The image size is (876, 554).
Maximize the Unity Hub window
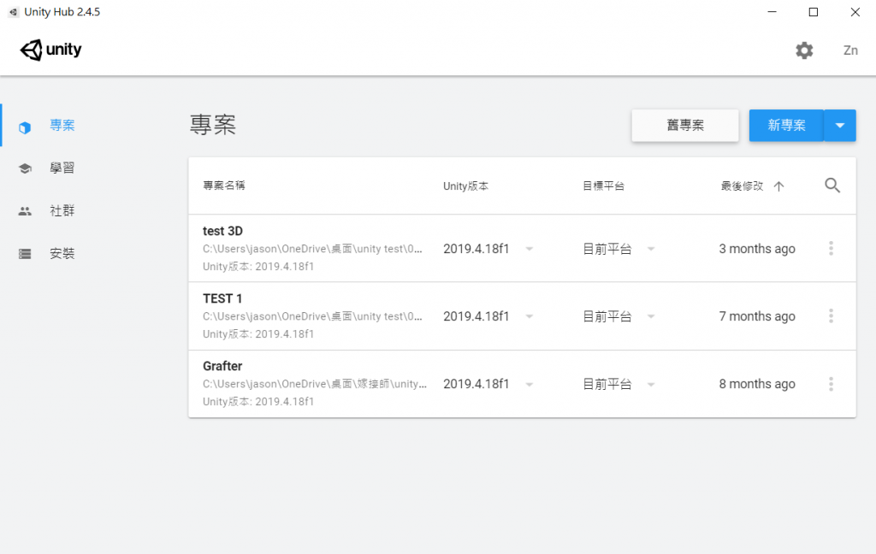click(x=814, y=12)
